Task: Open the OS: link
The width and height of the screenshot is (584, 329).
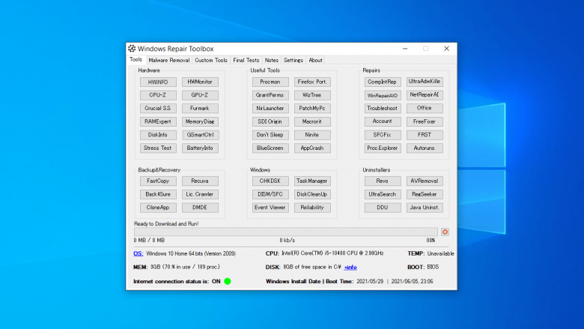Action: [x=139, y=253]
